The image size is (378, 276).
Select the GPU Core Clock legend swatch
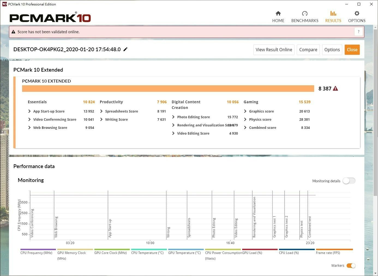tap(112, 249)
